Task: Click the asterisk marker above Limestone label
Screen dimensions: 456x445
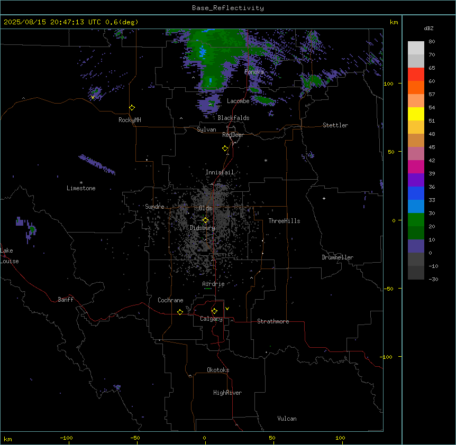Action: 81,183
